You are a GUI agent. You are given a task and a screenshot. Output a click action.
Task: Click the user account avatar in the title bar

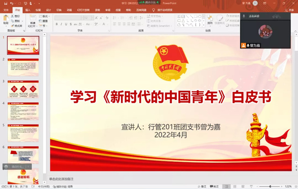(255, 3)
